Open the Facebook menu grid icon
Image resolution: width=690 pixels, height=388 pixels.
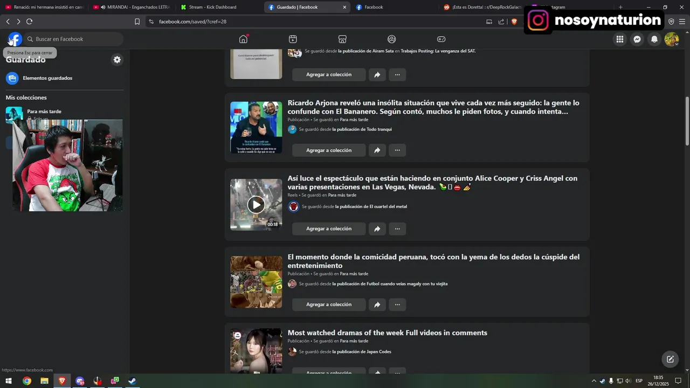click(x=620, y=39)
